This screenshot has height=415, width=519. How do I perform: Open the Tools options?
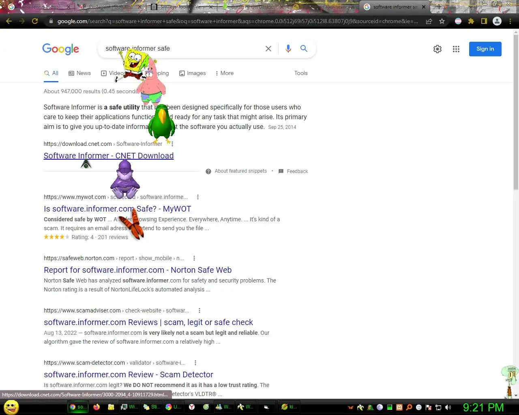pos(301,73)
